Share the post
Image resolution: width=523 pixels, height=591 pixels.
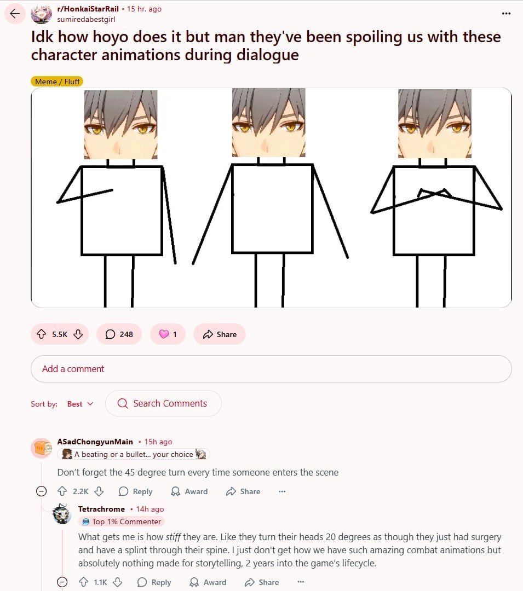220,334
